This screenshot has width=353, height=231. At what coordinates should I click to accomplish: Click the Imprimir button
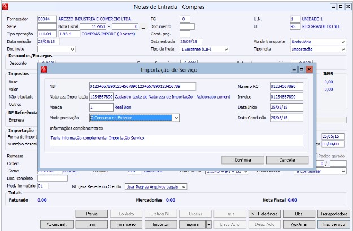192,224
